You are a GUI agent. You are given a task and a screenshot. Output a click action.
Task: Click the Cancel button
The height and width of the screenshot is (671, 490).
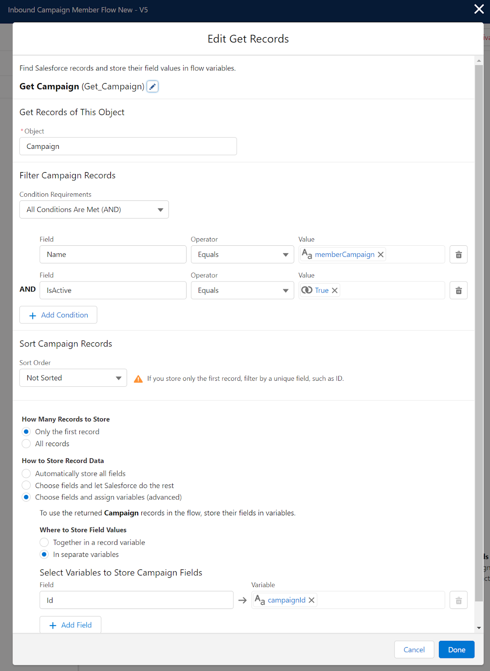click(414, 650)
